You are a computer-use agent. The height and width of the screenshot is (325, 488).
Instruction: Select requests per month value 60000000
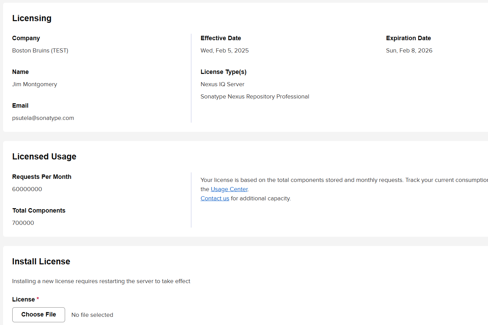pyautogui.click(x=27, y=189)
